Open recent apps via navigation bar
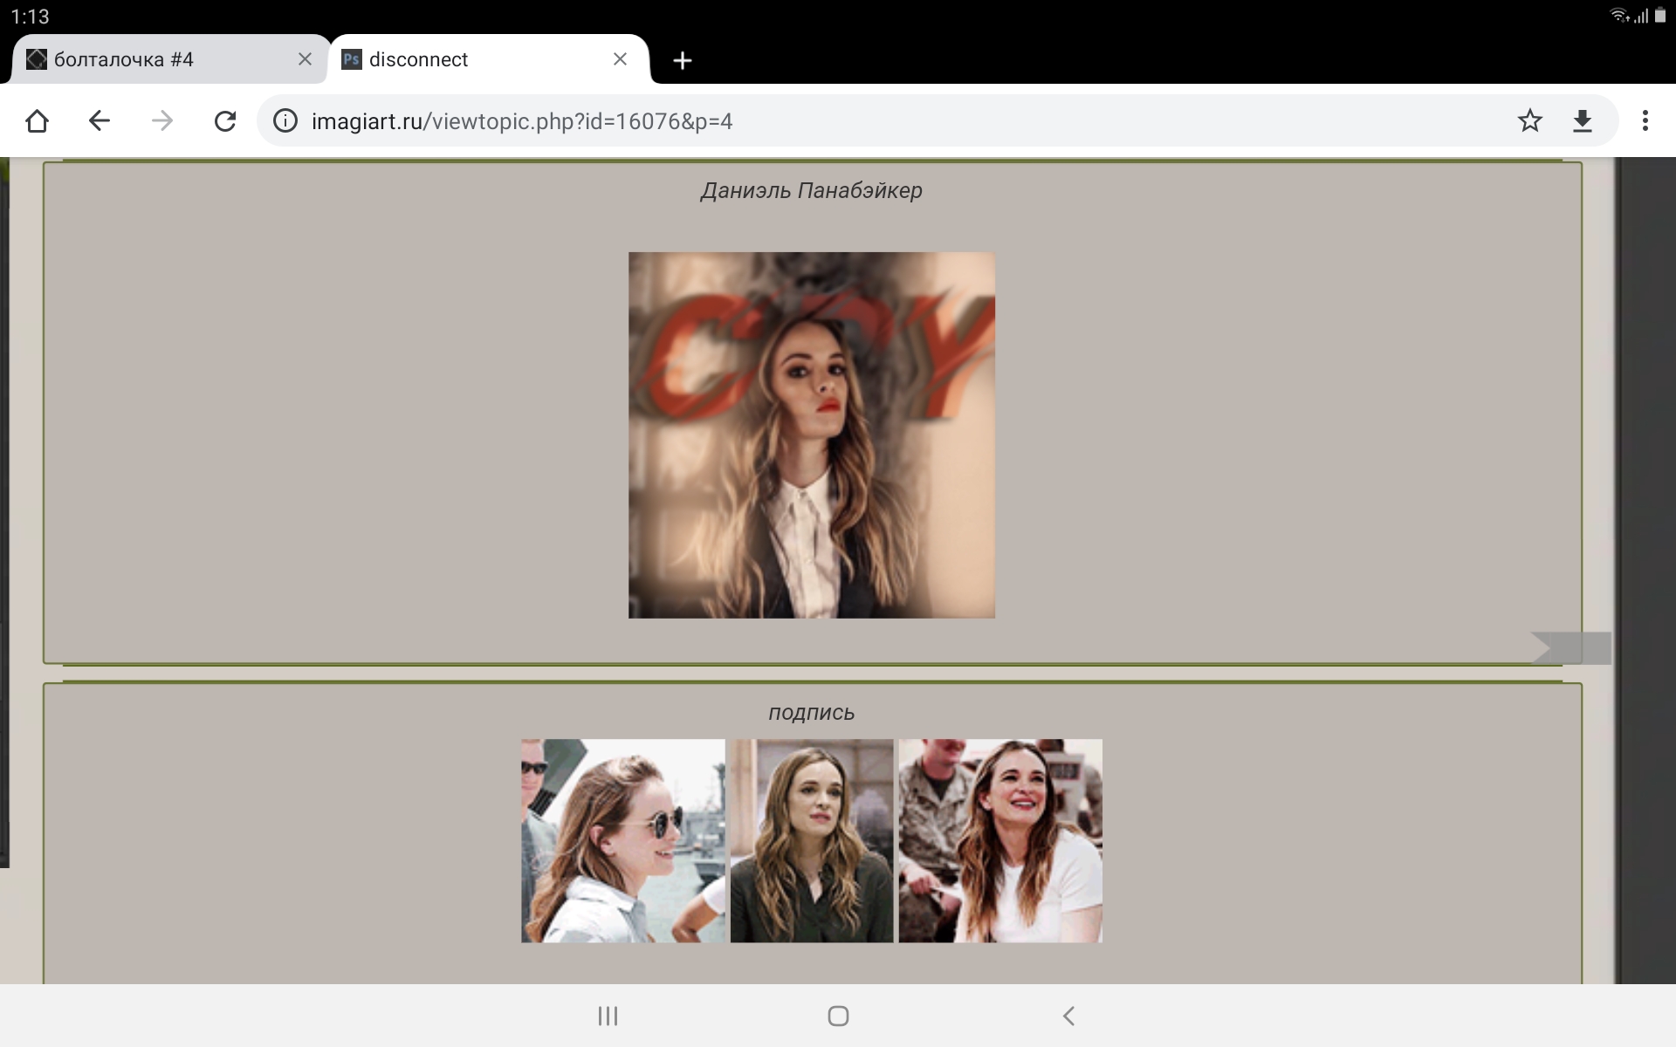This screenshot has width=1676, height=1047. (x=607, y=1015)
